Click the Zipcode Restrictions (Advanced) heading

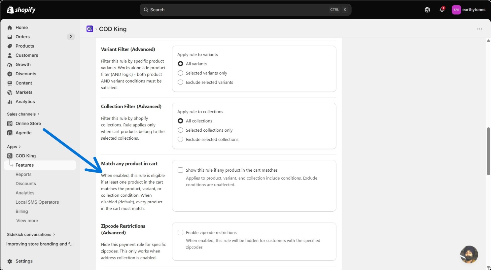(123, 229)
